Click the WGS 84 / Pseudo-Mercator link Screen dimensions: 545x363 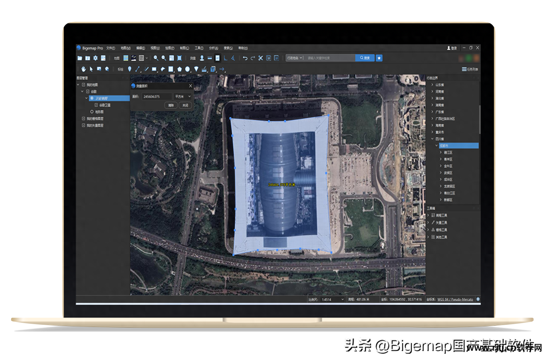455,300
